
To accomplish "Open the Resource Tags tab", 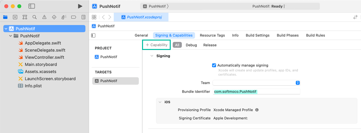I will click(212, 35).
